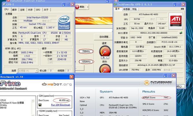Click the PCI-E x16 @ x16 bus interface value
Viewport: 193px width, 116px height.
(169, 42)
